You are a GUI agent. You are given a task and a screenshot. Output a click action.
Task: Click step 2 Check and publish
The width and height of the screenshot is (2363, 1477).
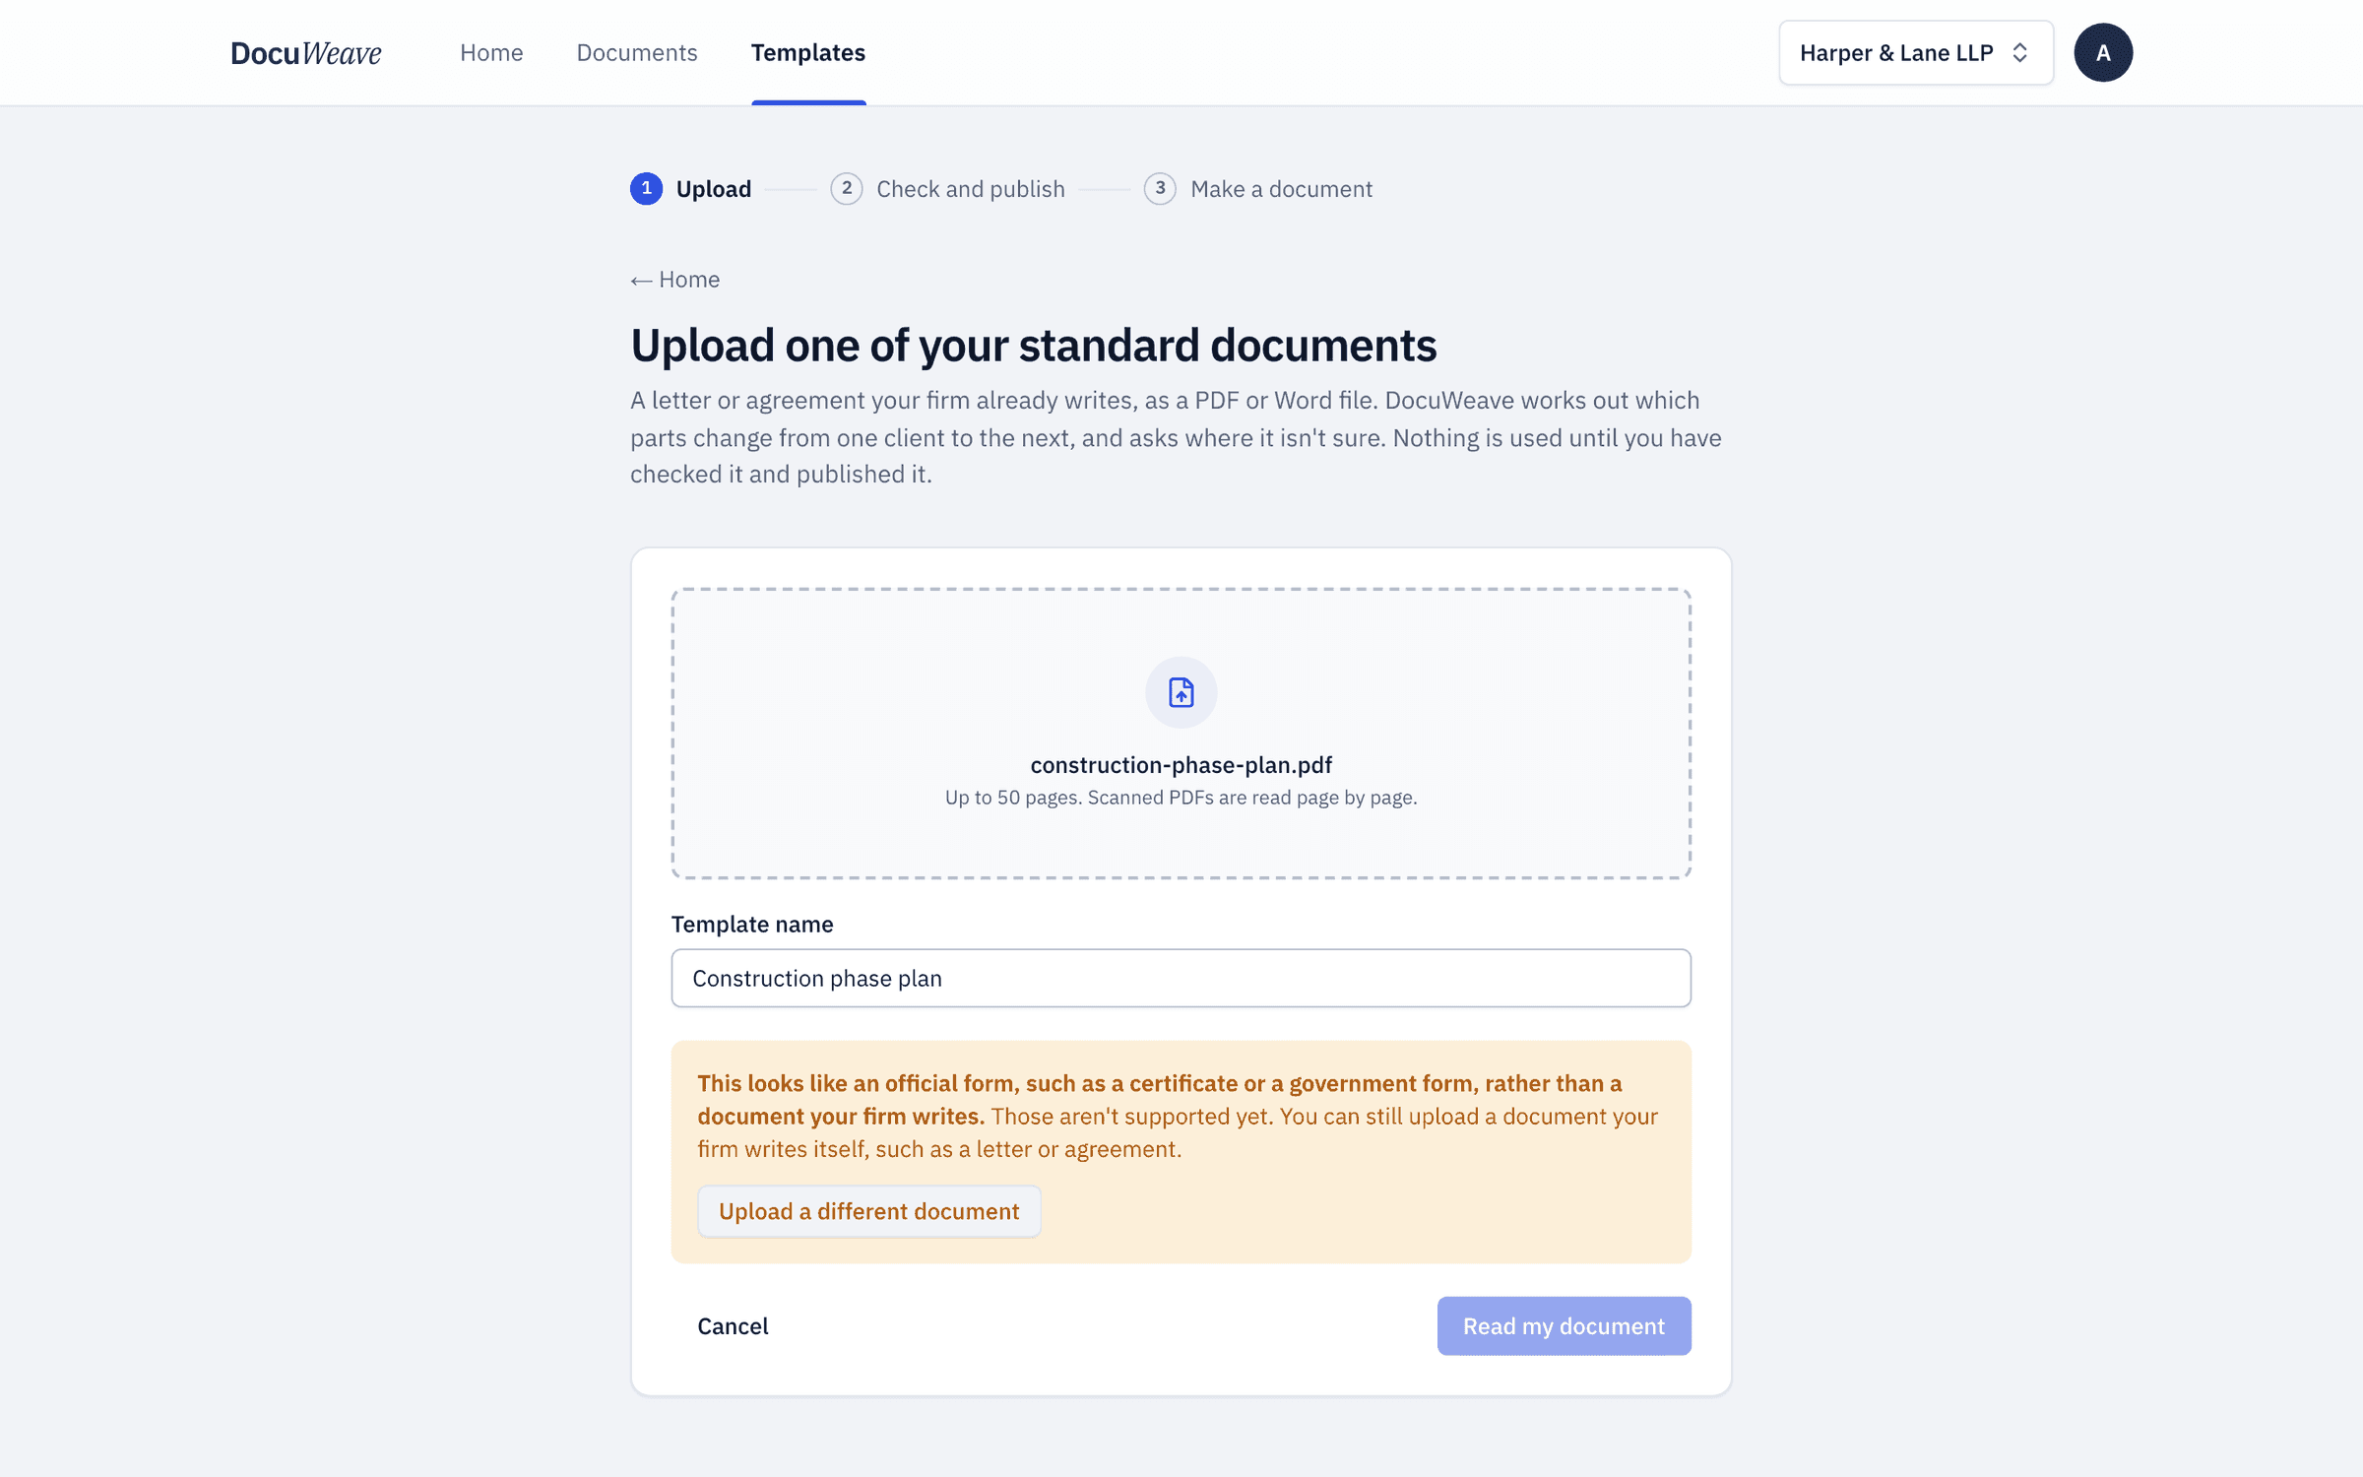(948, 188)
